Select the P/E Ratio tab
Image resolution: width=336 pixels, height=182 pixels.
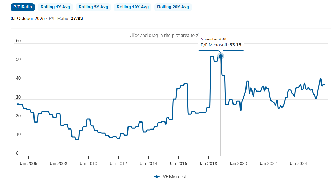[23, 7]
